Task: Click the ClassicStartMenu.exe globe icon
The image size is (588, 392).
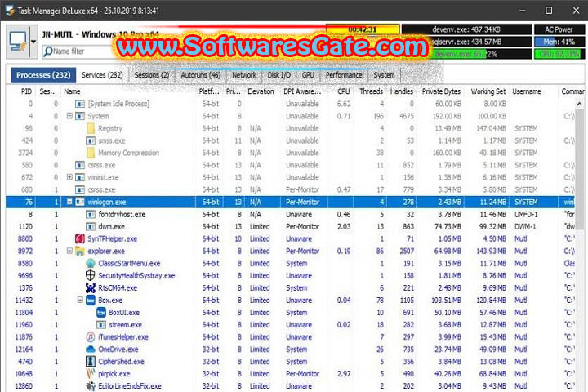Action: pyautogui.click(x=91, y=263)
